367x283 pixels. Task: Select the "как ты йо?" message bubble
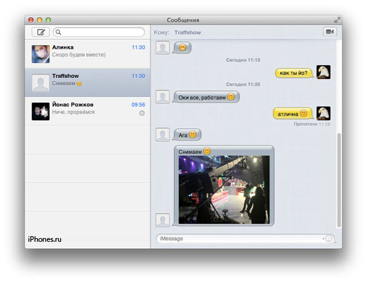click(294, 73)
